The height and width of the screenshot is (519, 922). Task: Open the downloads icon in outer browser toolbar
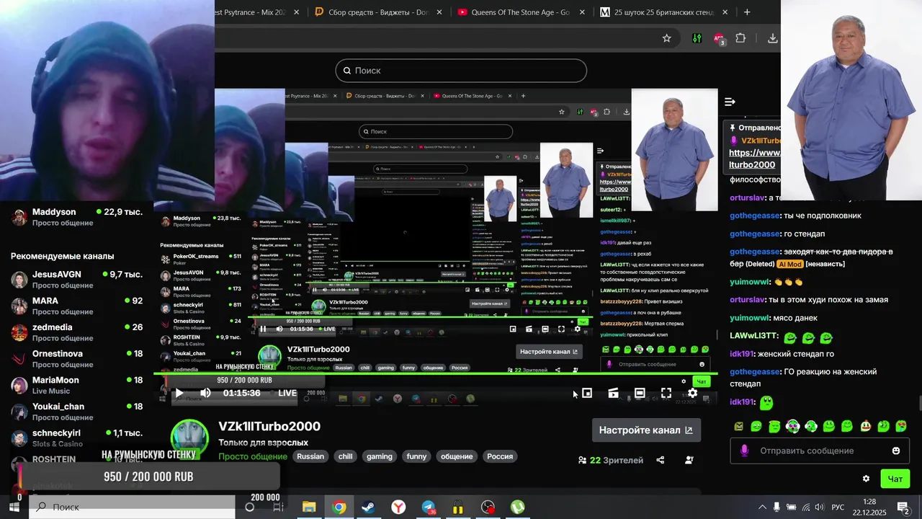(x=772, y=38)
